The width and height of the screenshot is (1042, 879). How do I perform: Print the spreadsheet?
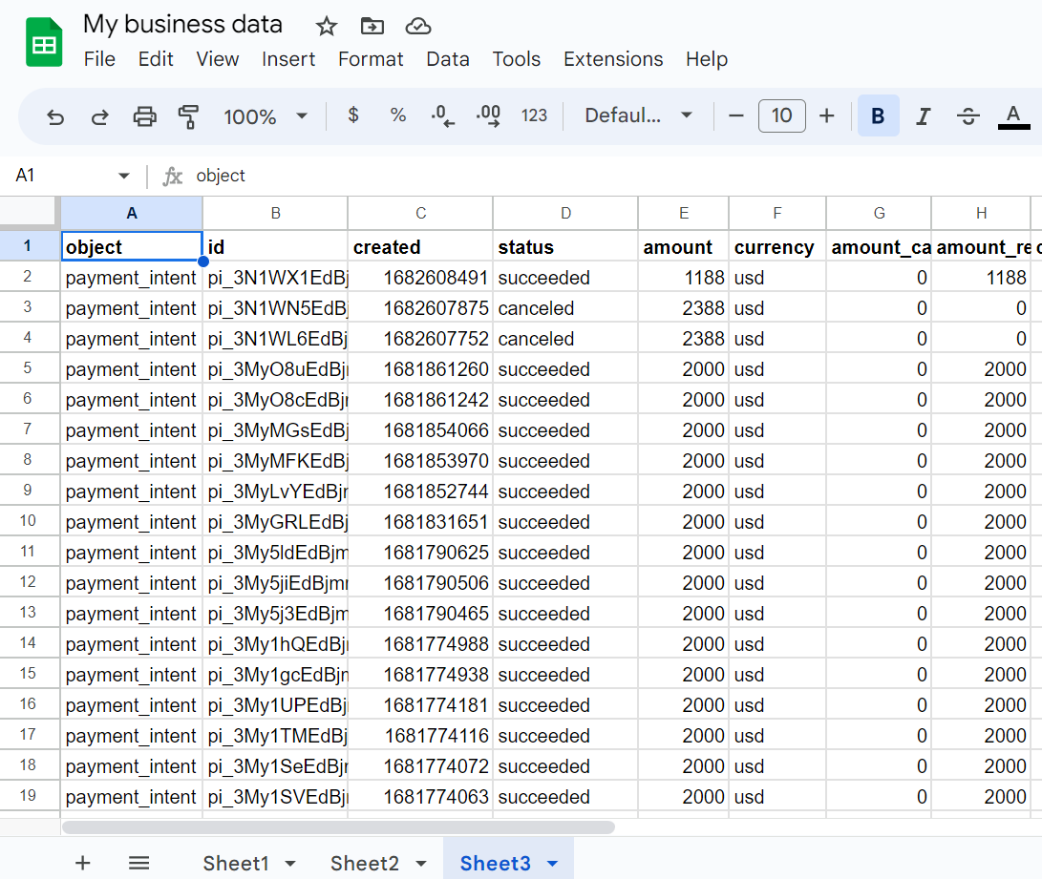tap(144, 116)
